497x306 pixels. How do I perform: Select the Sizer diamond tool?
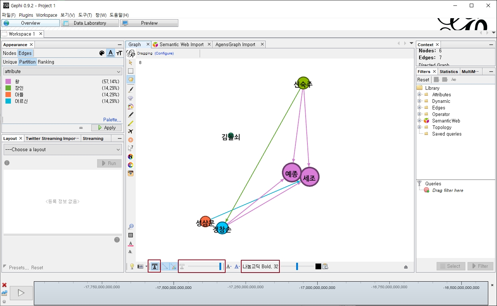pyautogui.click(x=131, y=97)
